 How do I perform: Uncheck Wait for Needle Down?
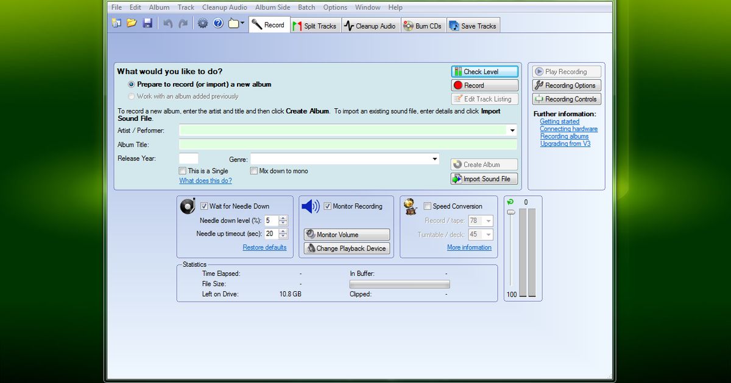click(x=205, y=206)
